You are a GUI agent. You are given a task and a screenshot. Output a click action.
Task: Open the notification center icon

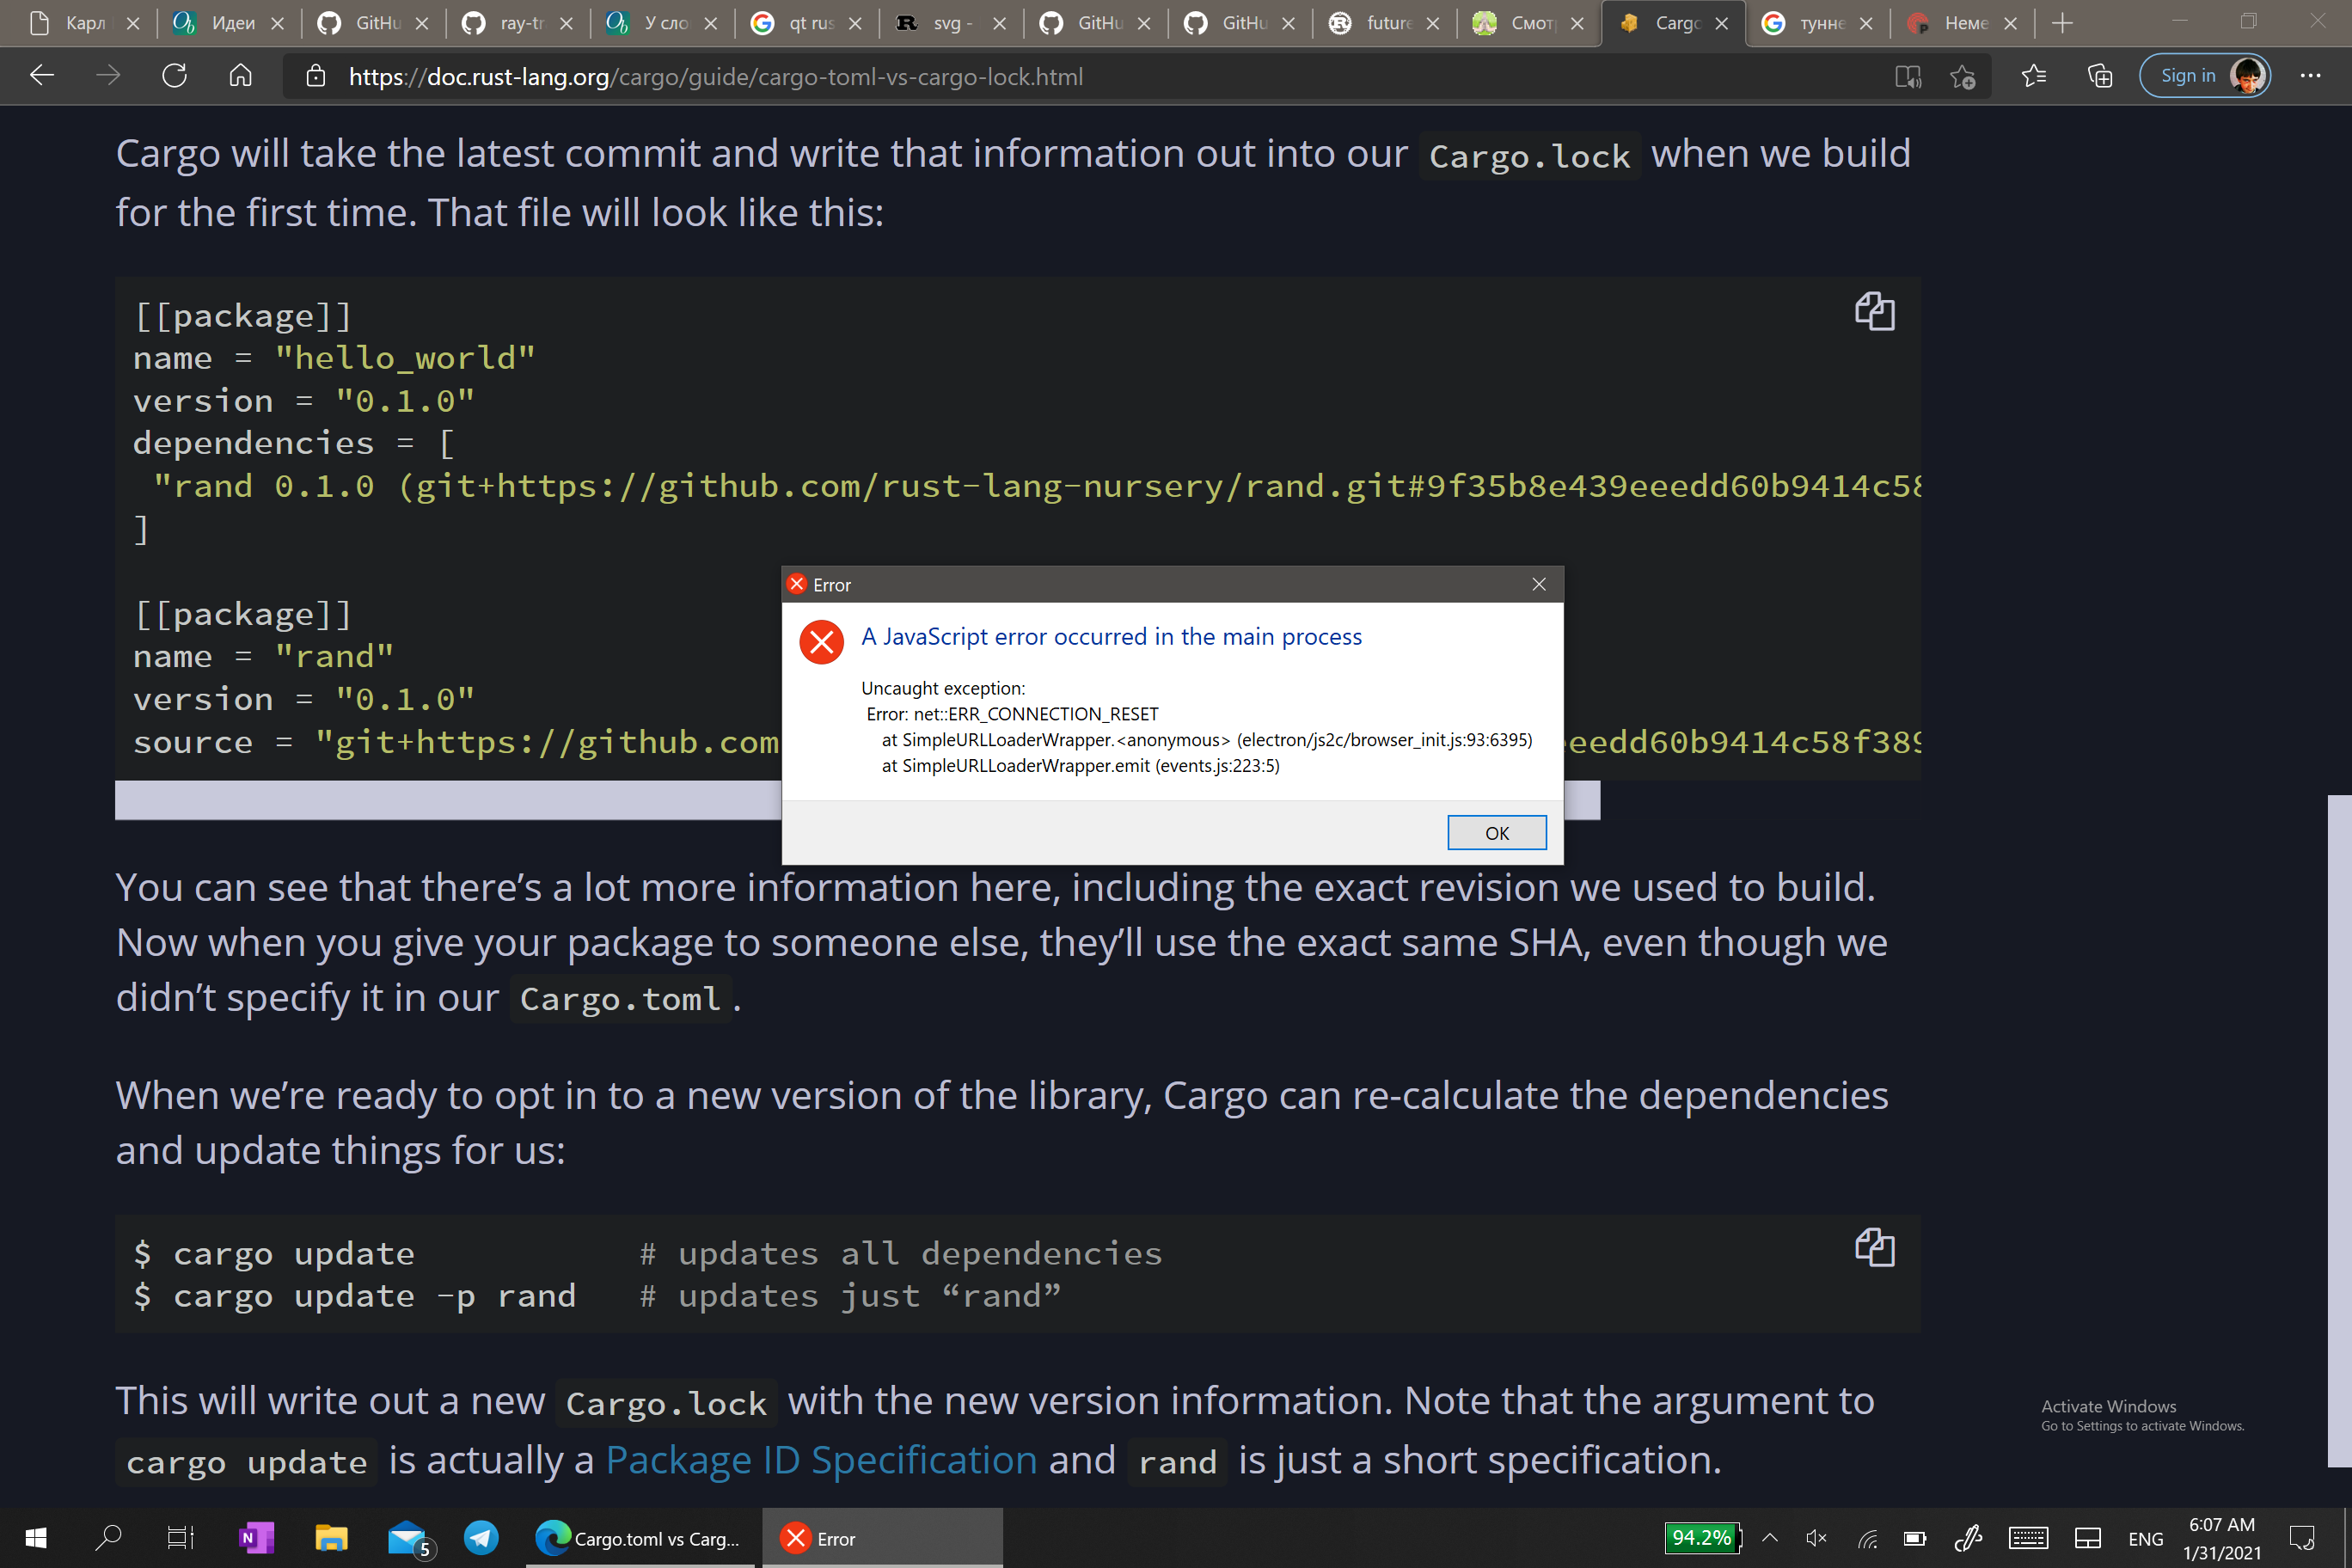click(2302, 1538)
